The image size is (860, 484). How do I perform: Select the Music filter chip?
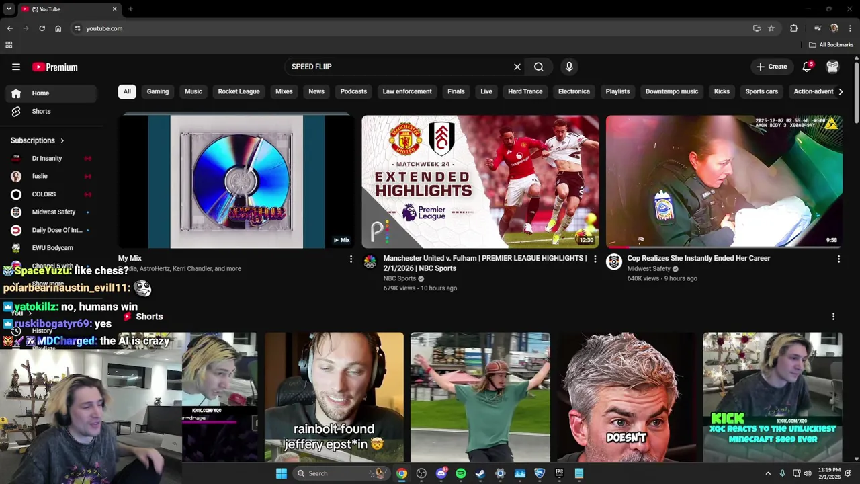(193, 91)
